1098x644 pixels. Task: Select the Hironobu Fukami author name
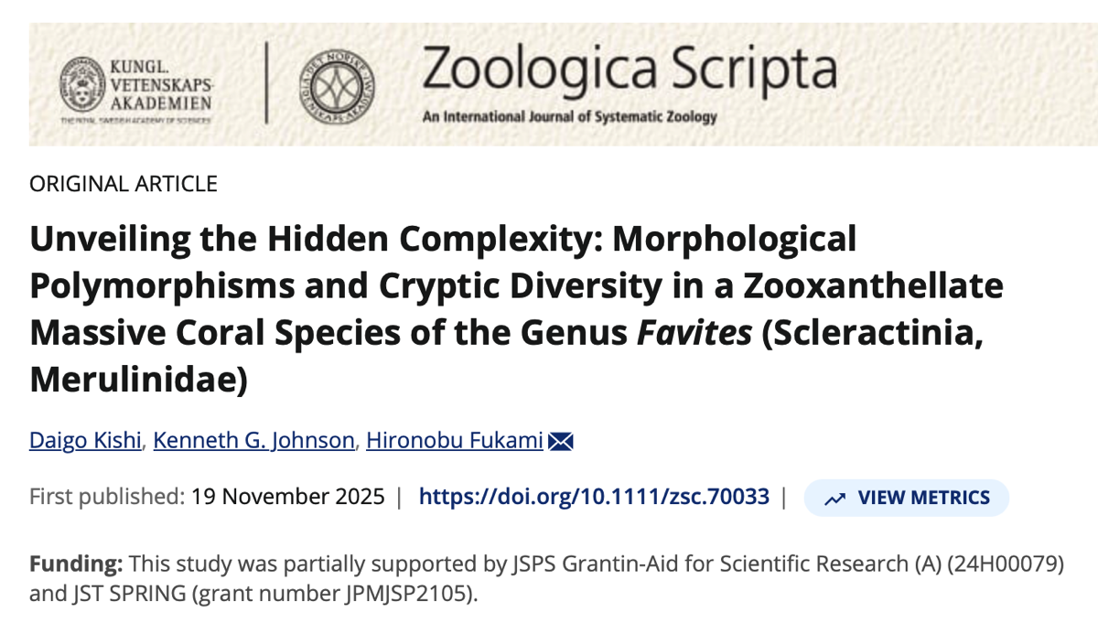455,441
